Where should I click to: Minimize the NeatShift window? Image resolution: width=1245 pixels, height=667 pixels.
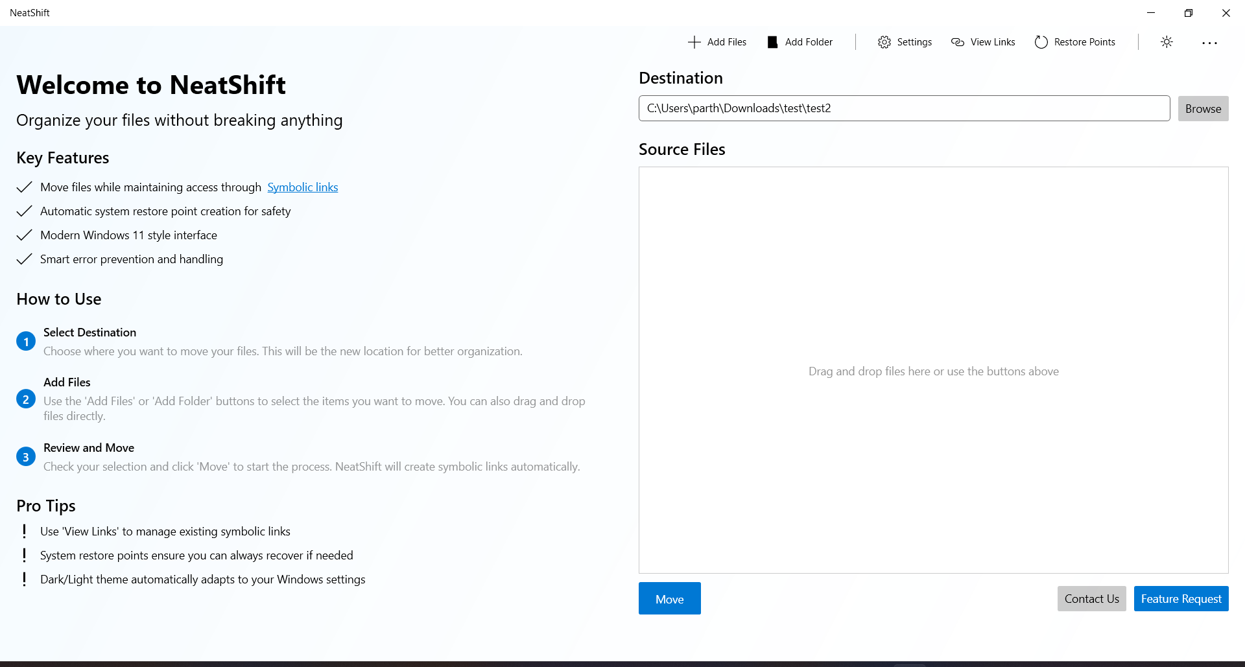pos(1151,13)
